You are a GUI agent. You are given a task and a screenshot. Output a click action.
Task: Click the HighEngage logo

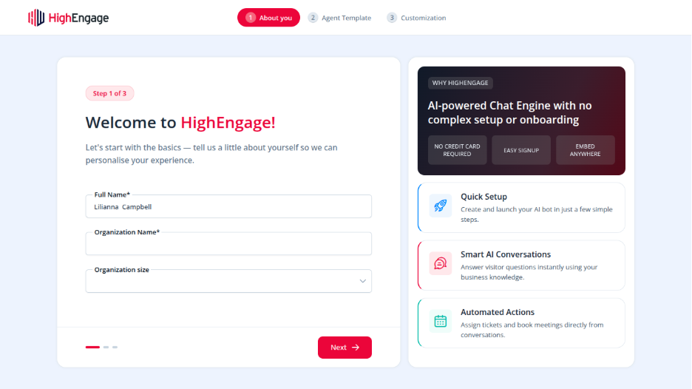[x=69, y=18]
